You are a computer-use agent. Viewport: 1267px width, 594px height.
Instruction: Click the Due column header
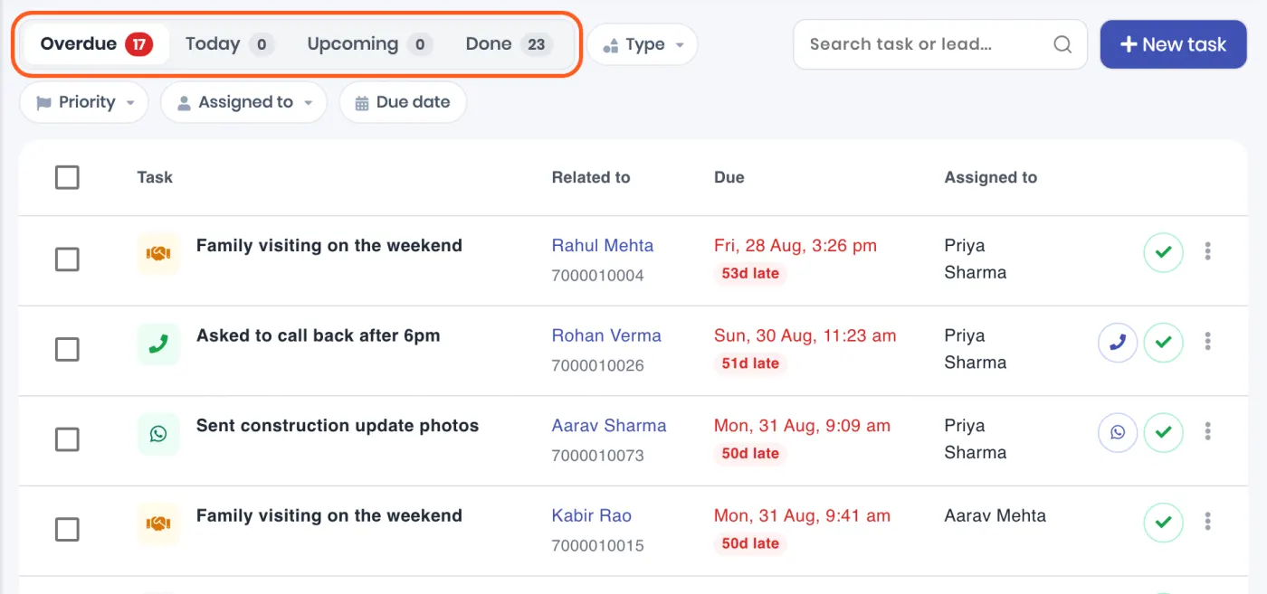[x=729, y=177]
